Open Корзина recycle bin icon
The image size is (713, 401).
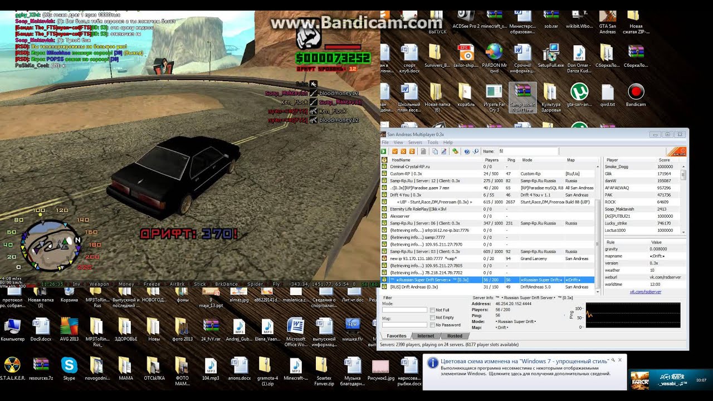[69, 295]
